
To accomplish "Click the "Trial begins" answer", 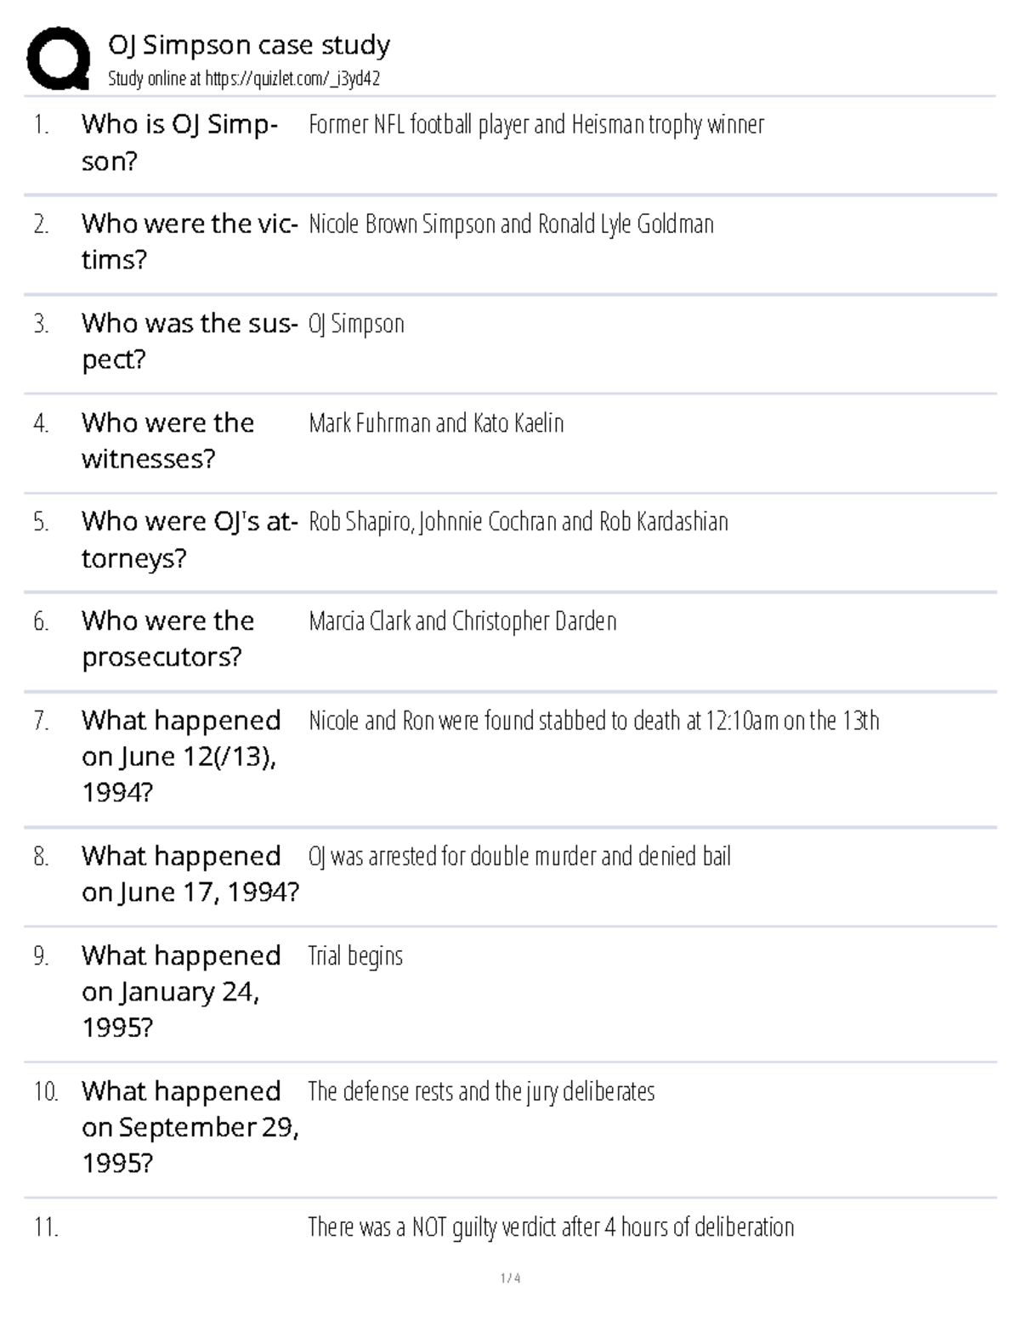I will tap(355, 956).
